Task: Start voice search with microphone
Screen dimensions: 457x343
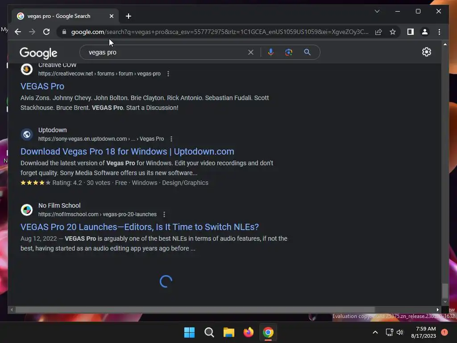Action: [271, 52]
